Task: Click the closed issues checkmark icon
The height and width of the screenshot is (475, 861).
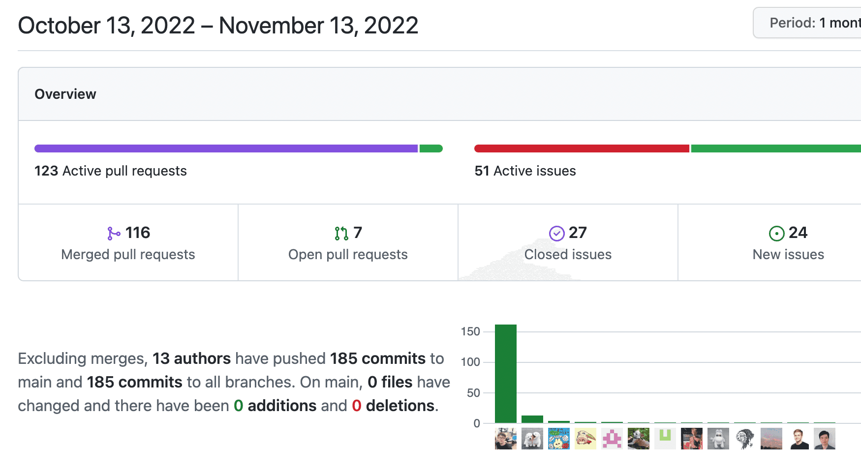Action: pos(556,233)
